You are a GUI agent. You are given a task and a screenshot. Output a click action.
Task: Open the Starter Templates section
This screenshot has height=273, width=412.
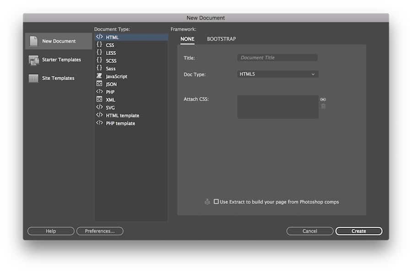pos(59,60)
